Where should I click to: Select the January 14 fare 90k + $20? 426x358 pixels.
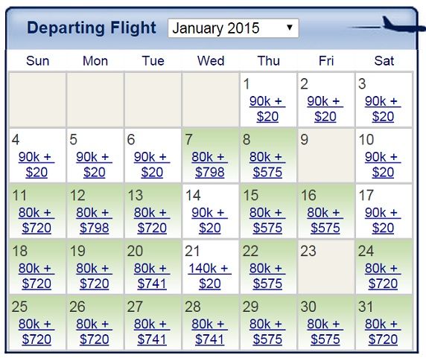[x=210, y=220]
